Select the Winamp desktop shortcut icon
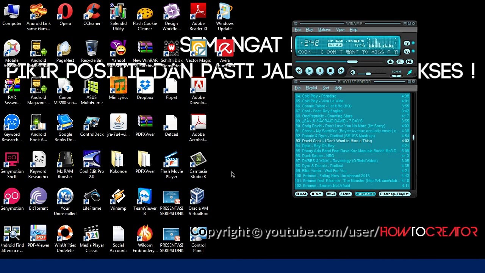The width and height of the screenshot is (485, 273). click(118, 199)
